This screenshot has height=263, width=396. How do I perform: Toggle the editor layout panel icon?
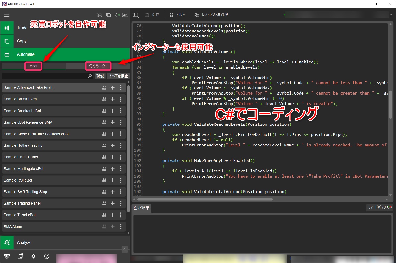point(135,15)
